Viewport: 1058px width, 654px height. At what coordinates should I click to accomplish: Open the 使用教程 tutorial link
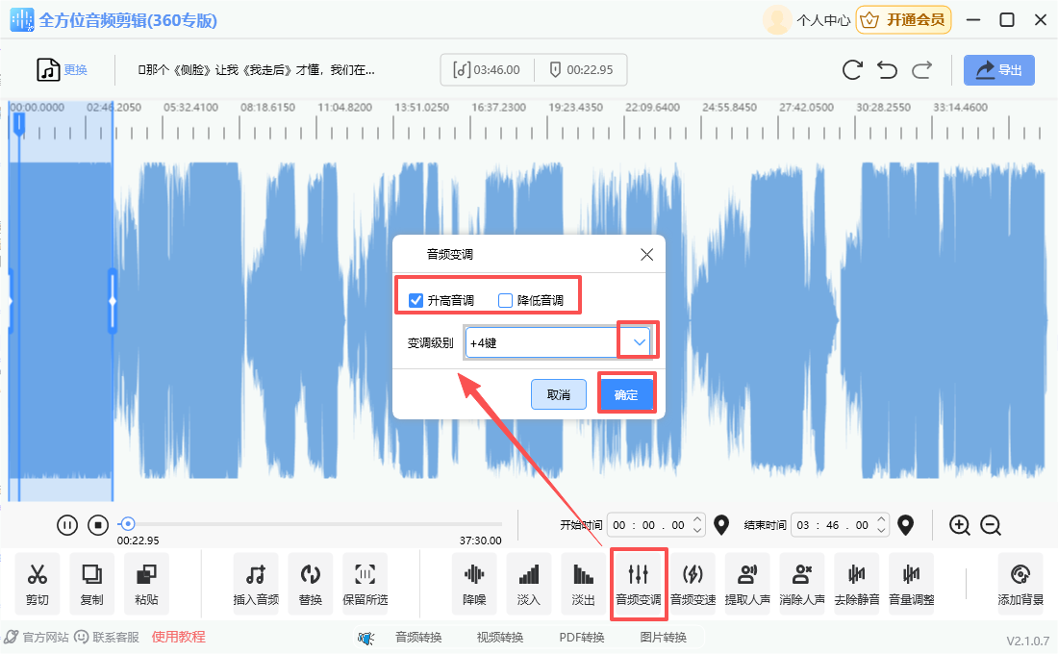[178, 637]
